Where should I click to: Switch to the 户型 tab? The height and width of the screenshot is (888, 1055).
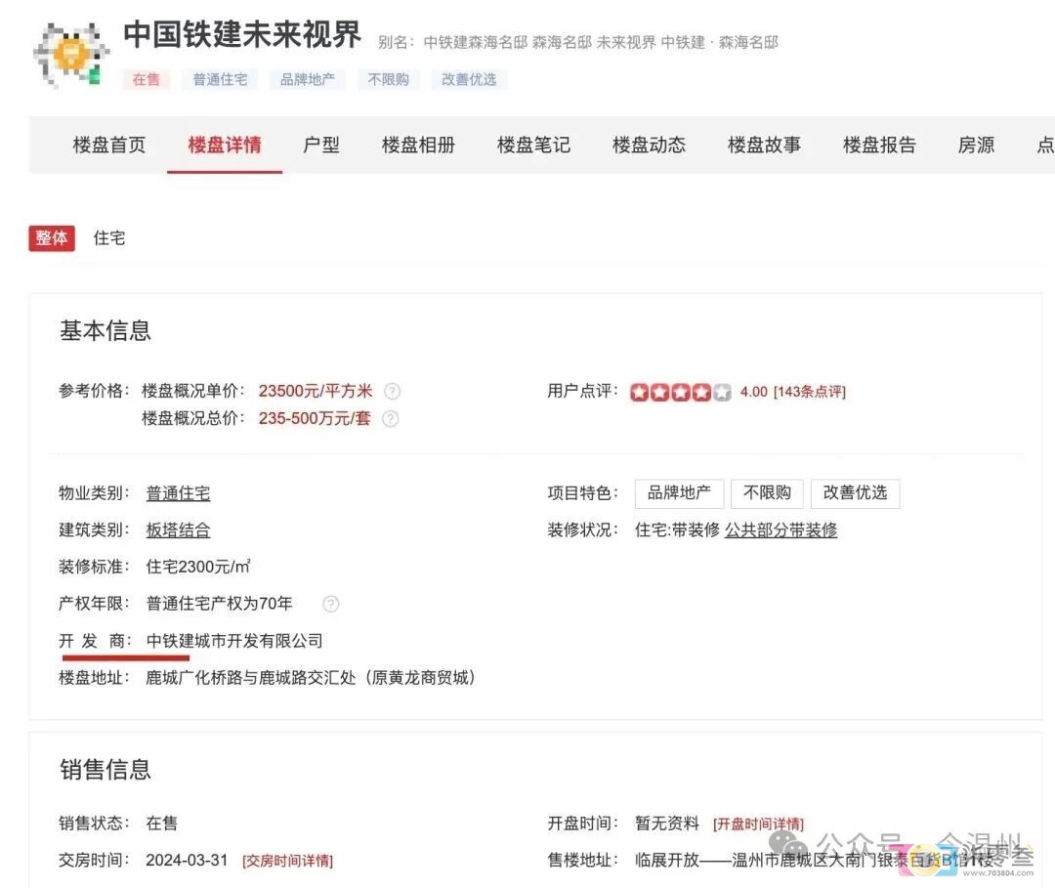click(x=321, y=145)
